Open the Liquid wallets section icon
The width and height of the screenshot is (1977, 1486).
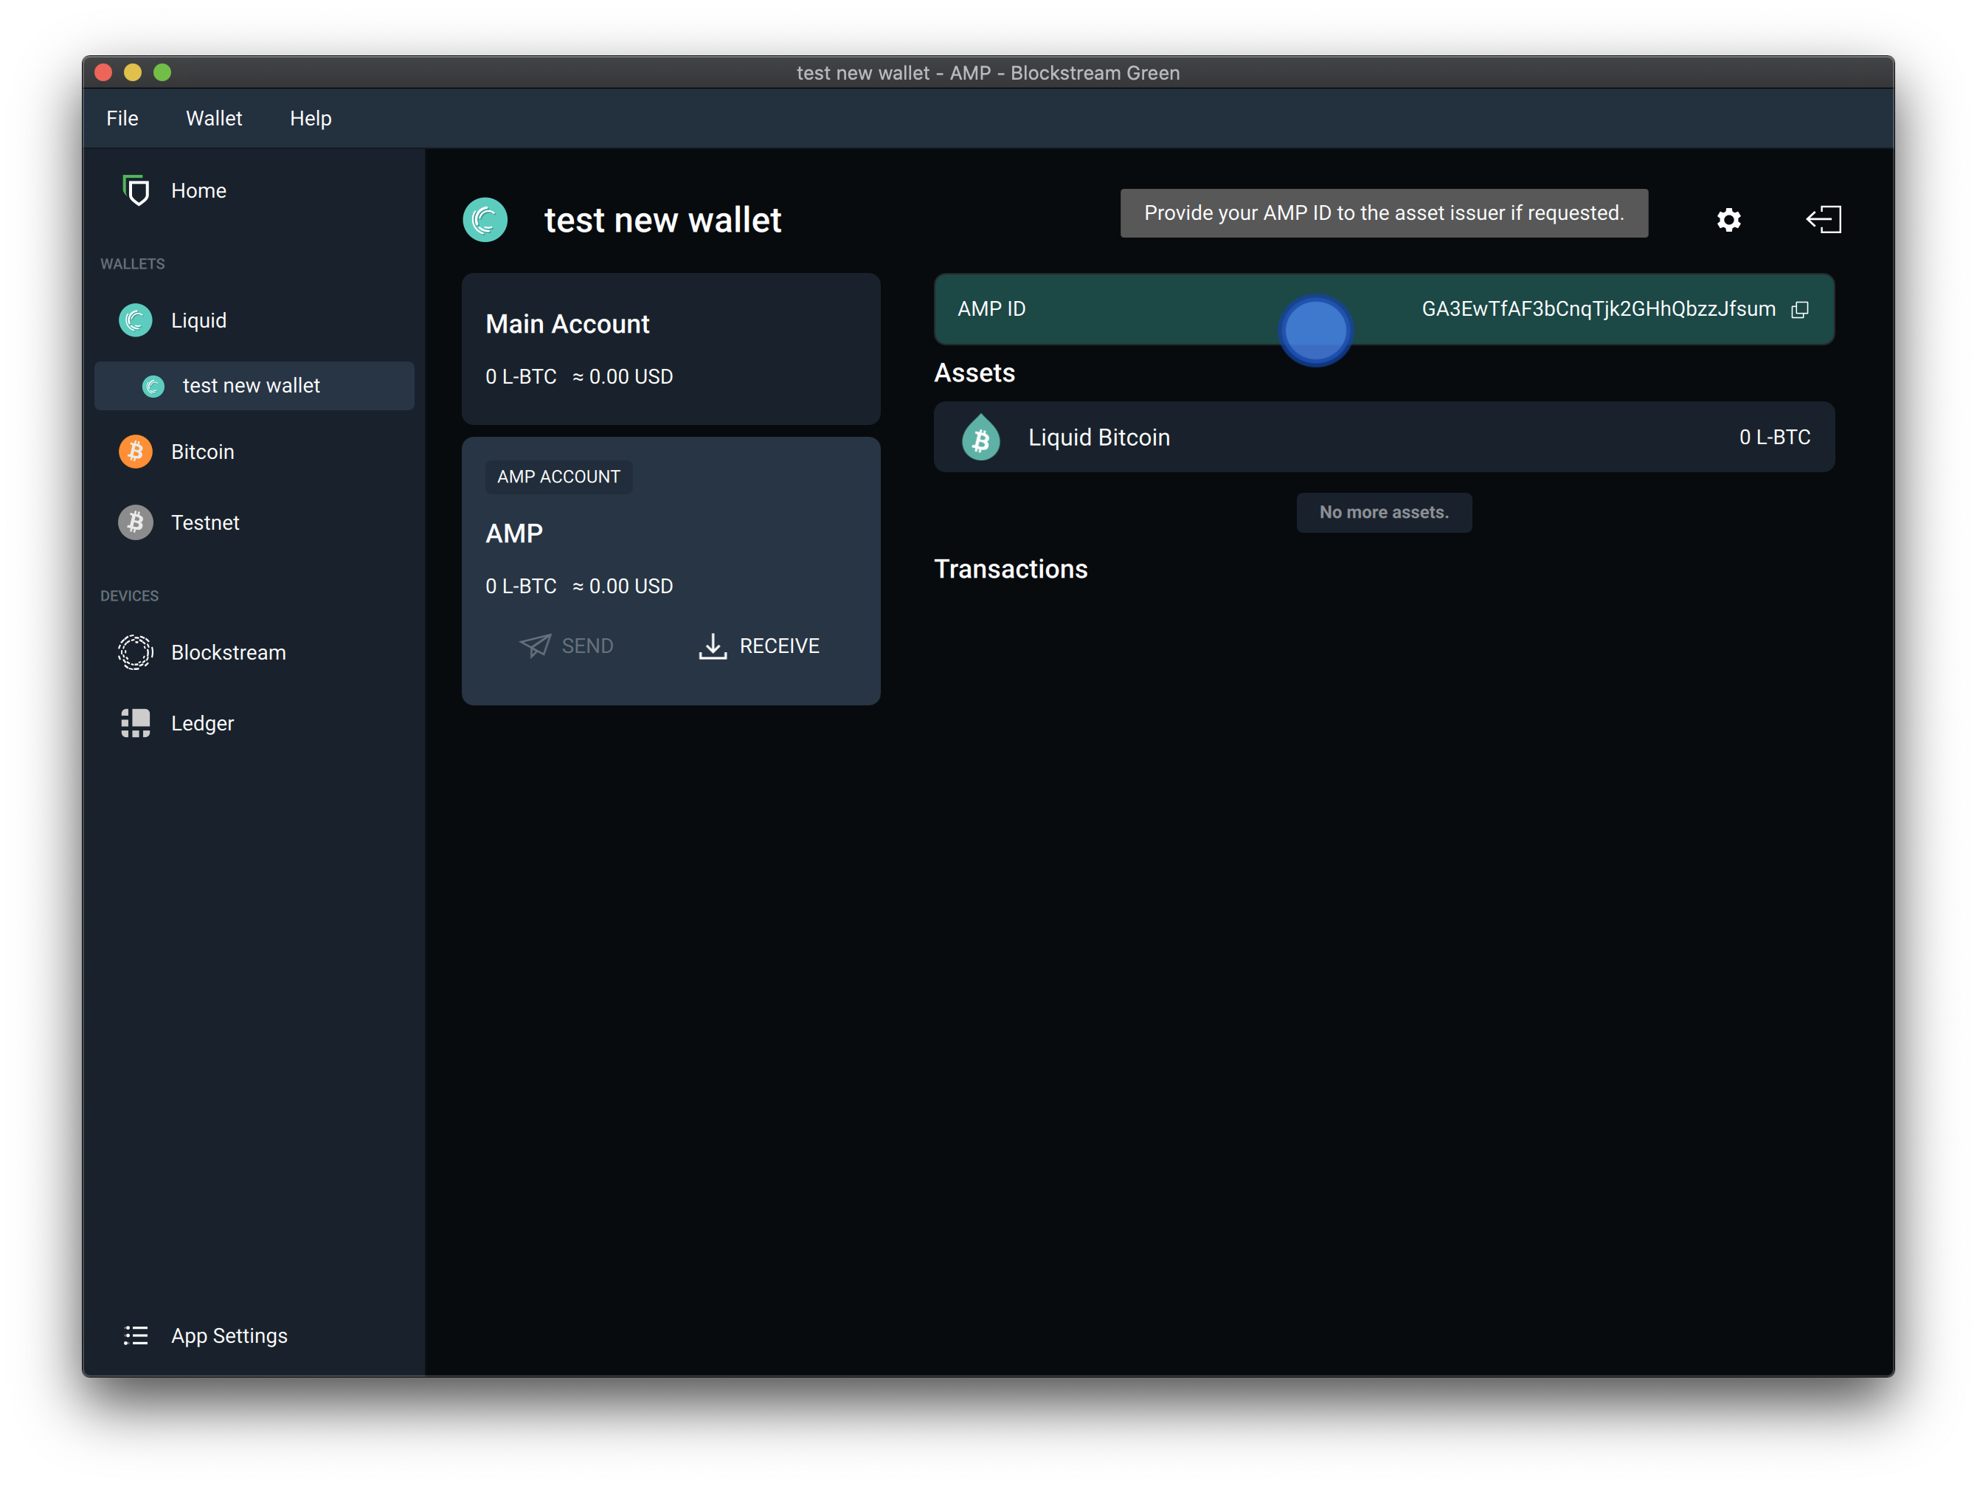pyautogui.click(x=135, y=320)
